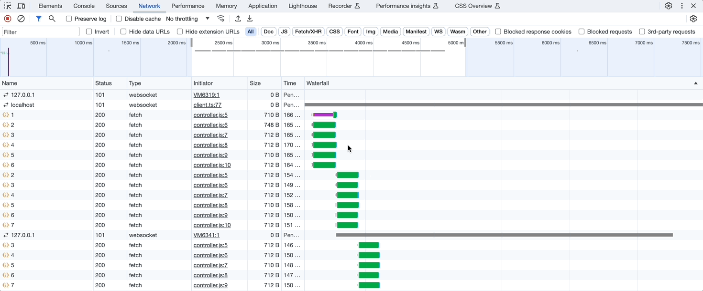Toggle the filter funnel icon
This screenshot has width=703, height=291.
tap(39, 19)
